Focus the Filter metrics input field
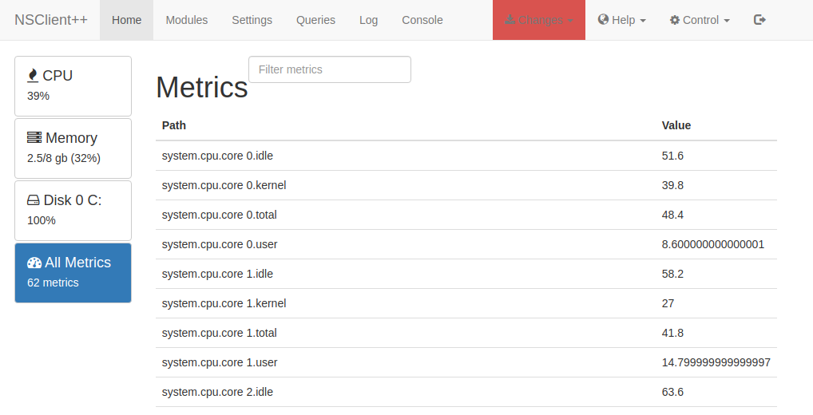 pyautogui.click(x=329, y=69)
